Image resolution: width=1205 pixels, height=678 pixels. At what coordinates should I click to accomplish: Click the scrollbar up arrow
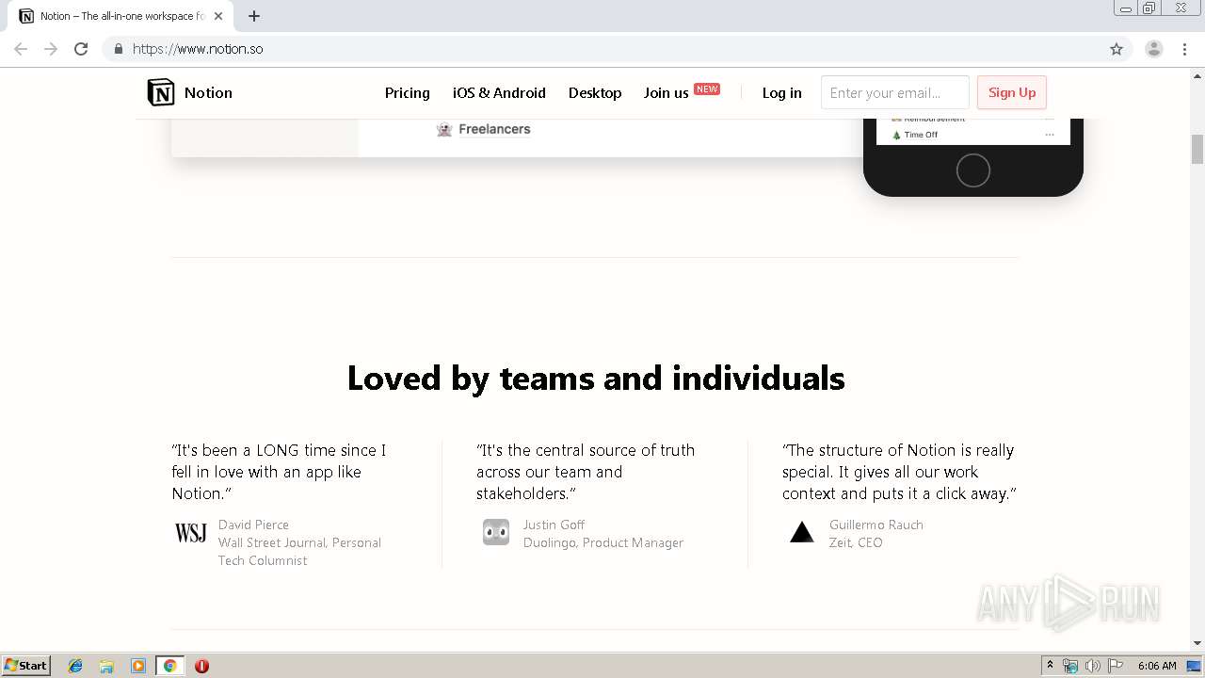(x=1197, y=75)
